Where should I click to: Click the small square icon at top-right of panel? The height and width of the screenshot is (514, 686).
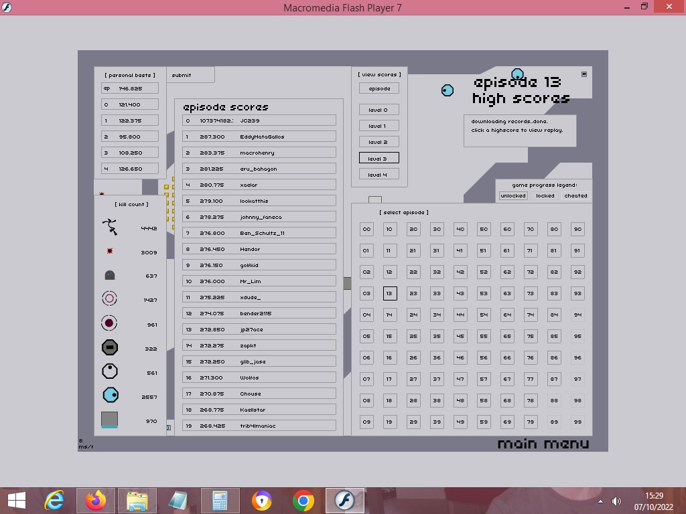click(x=584, y=74)
